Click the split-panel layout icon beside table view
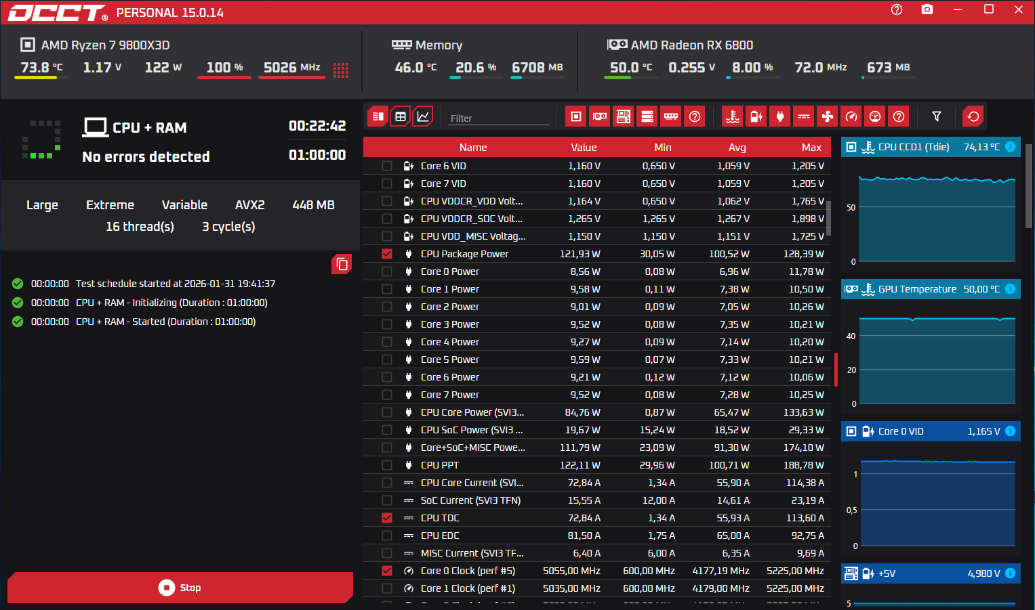 (378, 116)
